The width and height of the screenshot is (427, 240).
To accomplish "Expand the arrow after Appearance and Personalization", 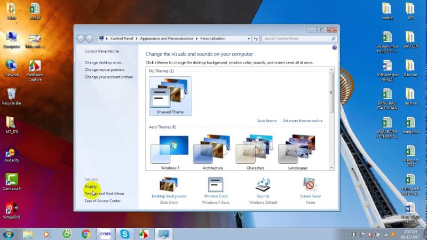I will coord(196,38).
